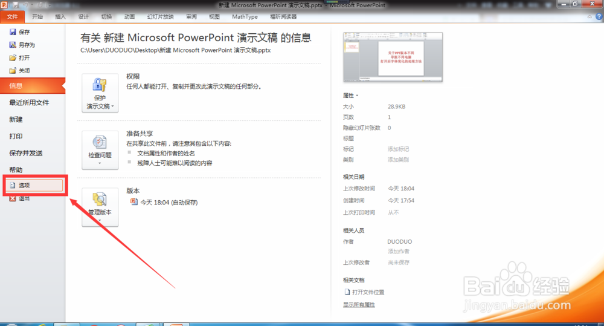Expand the Properties (属性) dropdown
Image resolution: width=604 pixels, height=326 pixels.
(x=350, y=96)
